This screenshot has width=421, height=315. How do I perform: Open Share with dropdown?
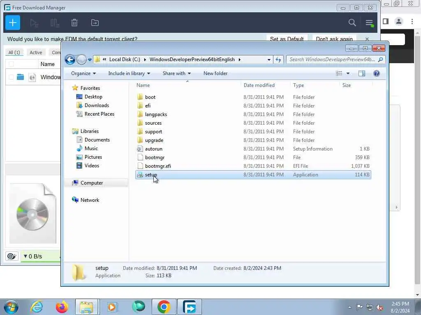pos(176,73)
